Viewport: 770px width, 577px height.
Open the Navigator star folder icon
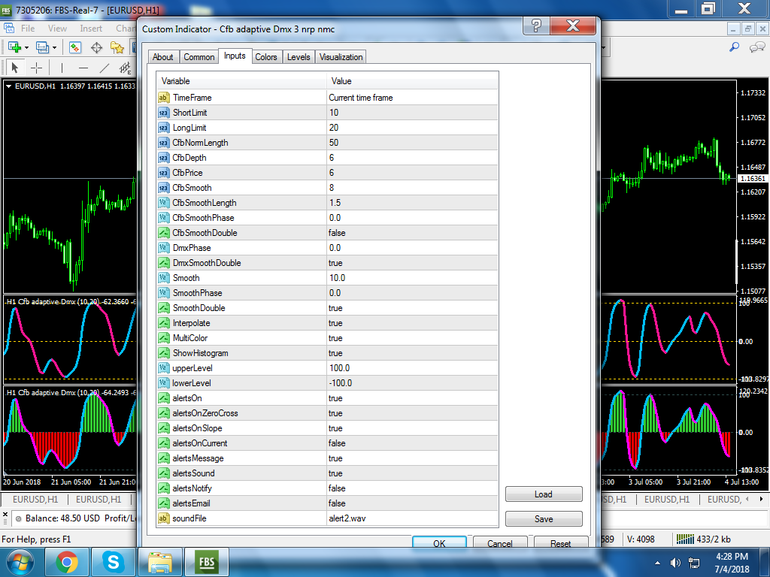click(x=117, y=47)
